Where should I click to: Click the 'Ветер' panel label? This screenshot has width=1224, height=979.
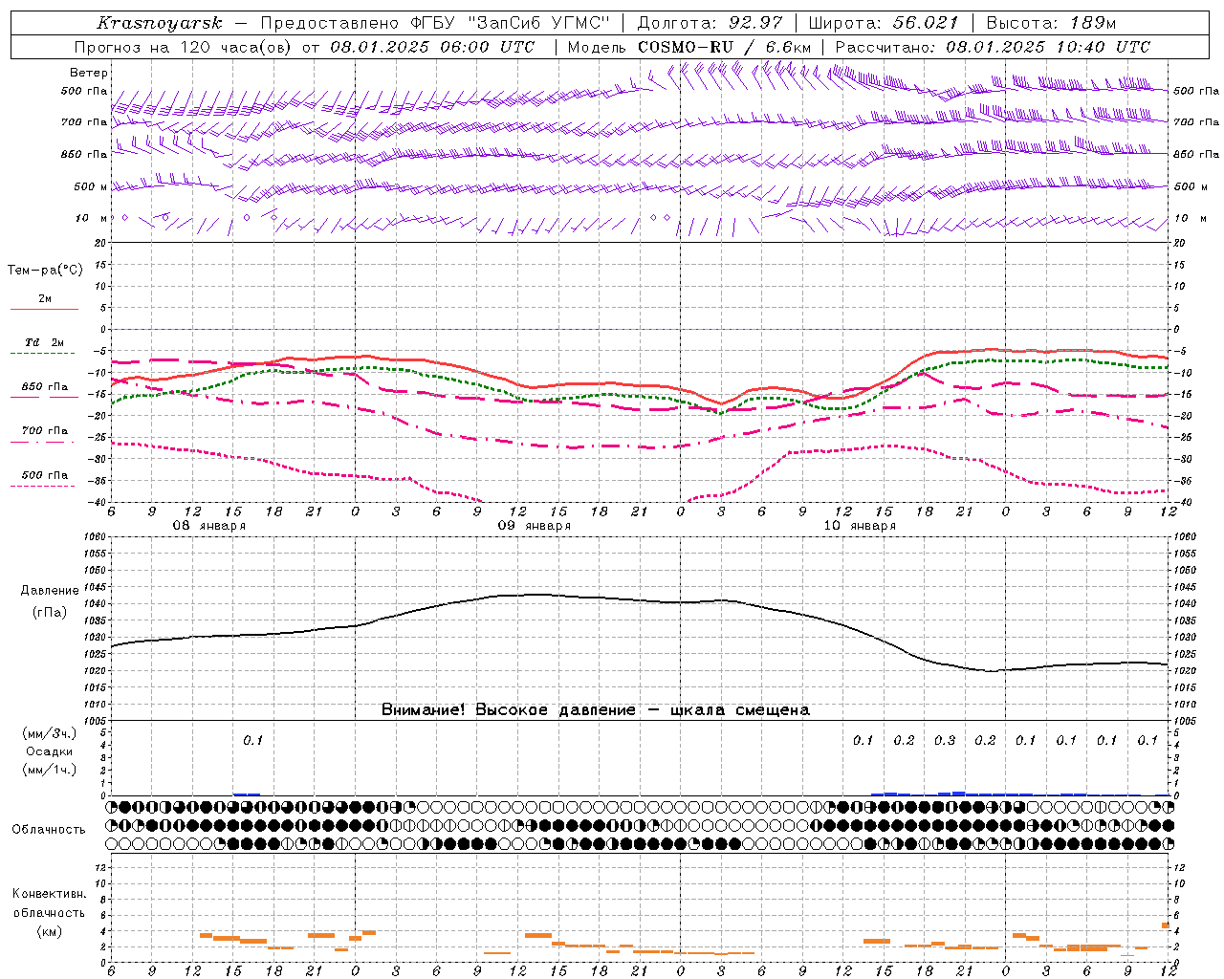pos(89,73)
